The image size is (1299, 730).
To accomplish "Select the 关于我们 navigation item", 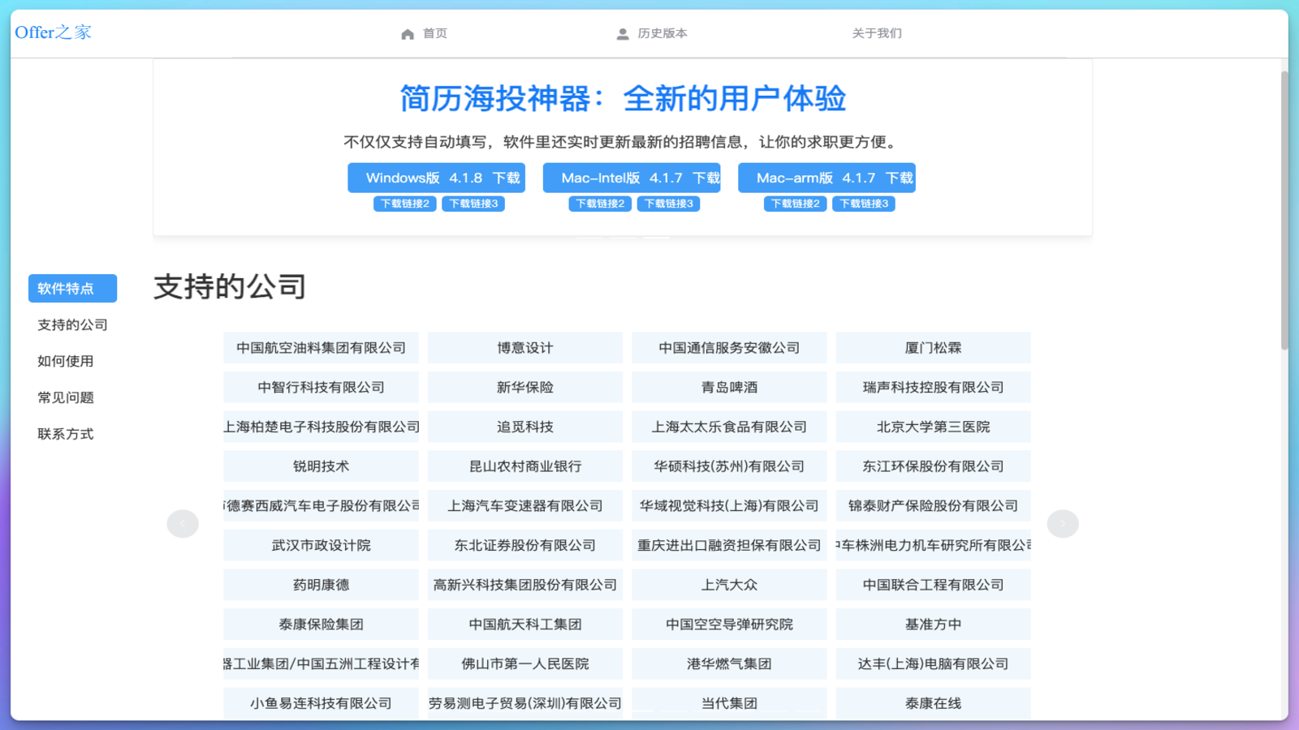I will point(876,33).
